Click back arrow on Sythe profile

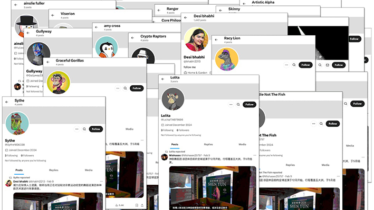[x=7, y=102]
